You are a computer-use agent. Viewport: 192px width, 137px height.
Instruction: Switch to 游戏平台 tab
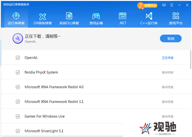pyautogui.click(x=176, y=18)
